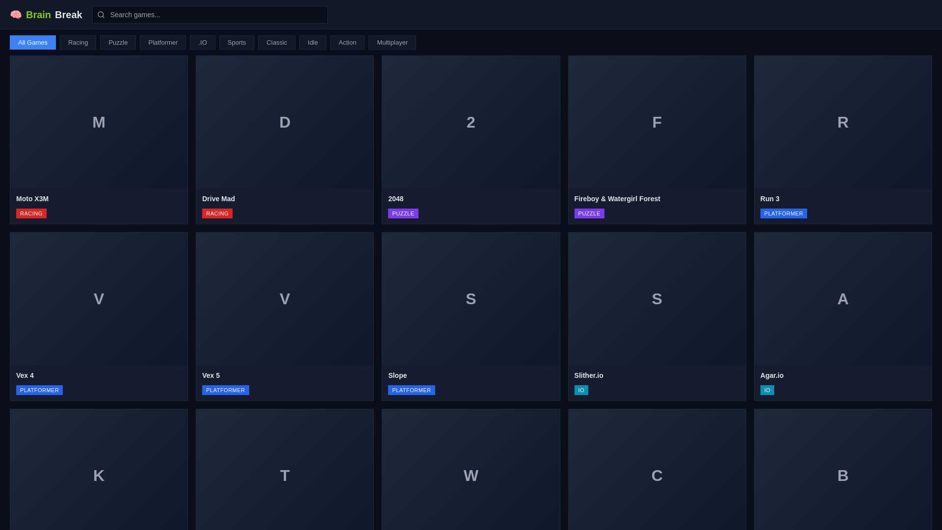
Task: Click the PUZZLE tag under 2048
Action: [x=403, y=213]
